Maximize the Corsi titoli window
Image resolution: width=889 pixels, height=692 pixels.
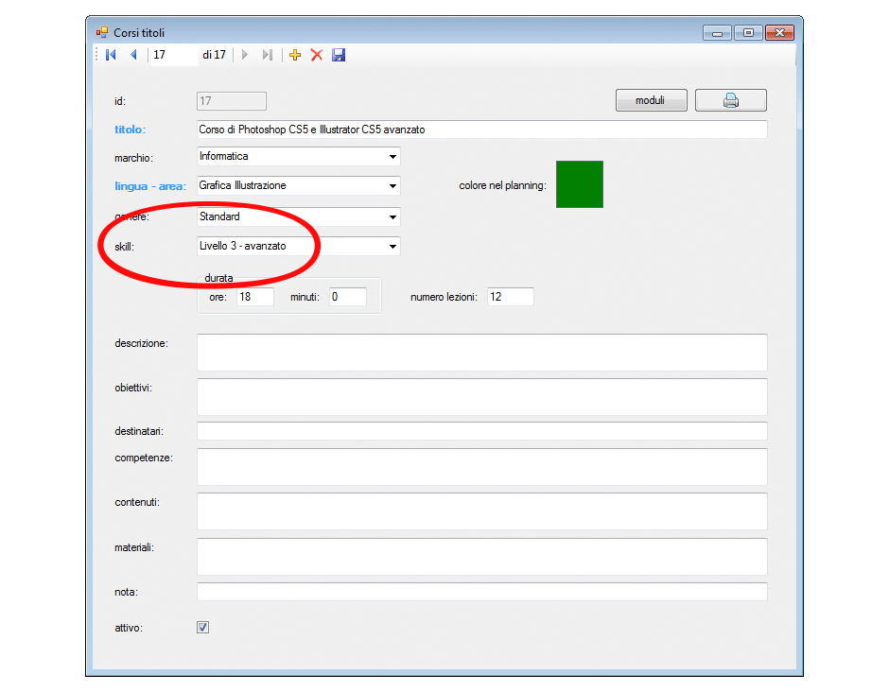click(748, 33)
